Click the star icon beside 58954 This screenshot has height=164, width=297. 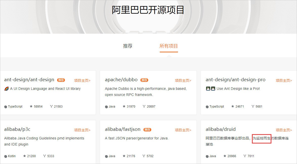[31, 107]
